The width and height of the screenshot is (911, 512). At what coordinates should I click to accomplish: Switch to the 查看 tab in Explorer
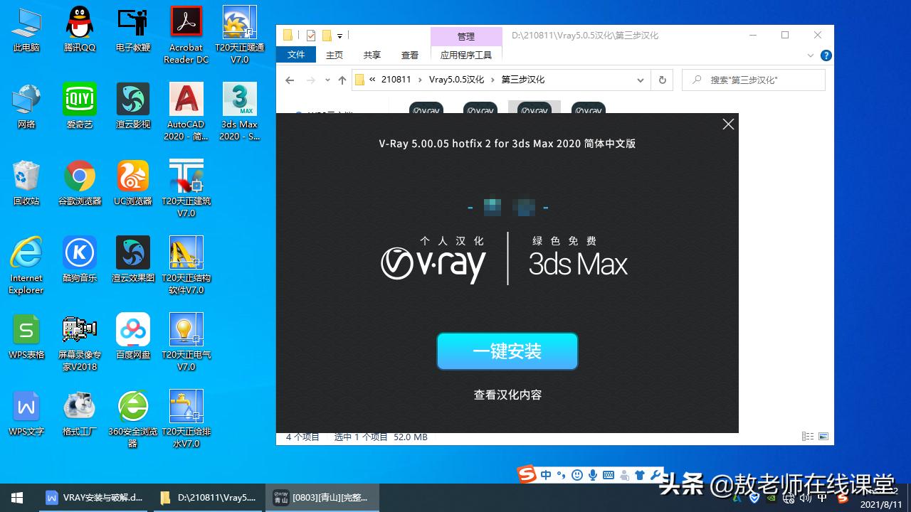tap(410, 55)
